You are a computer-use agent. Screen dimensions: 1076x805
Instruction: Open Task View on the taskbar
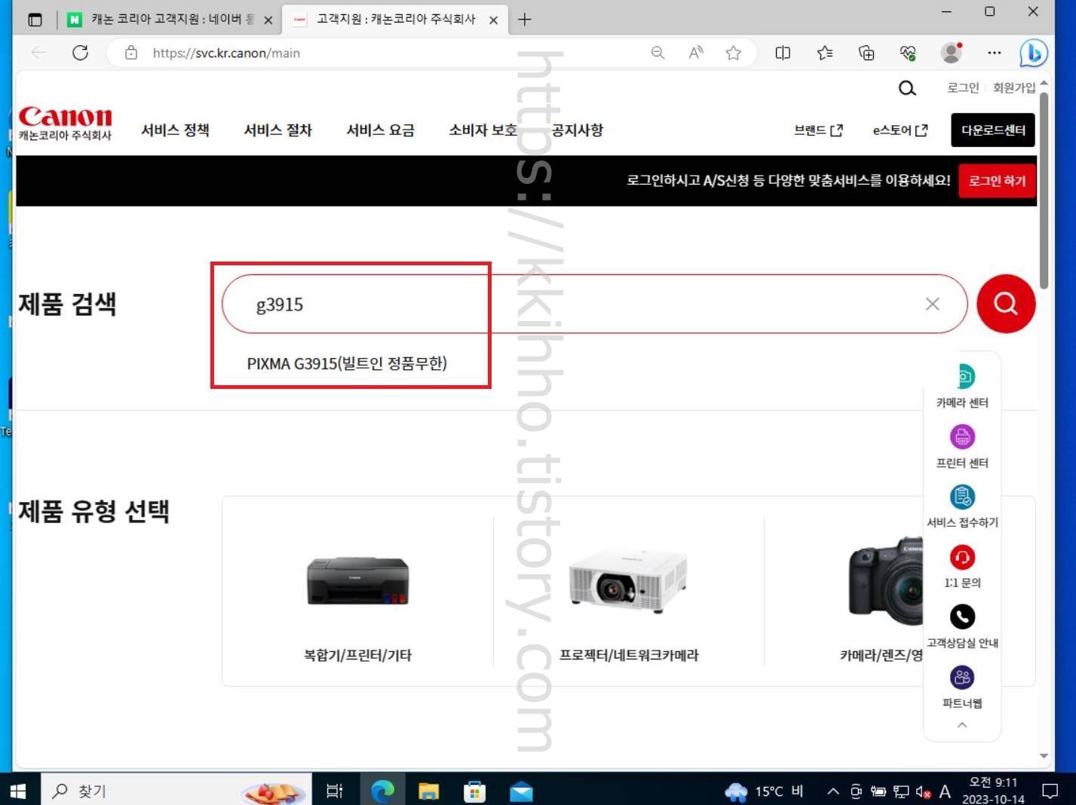click(335, 791)
